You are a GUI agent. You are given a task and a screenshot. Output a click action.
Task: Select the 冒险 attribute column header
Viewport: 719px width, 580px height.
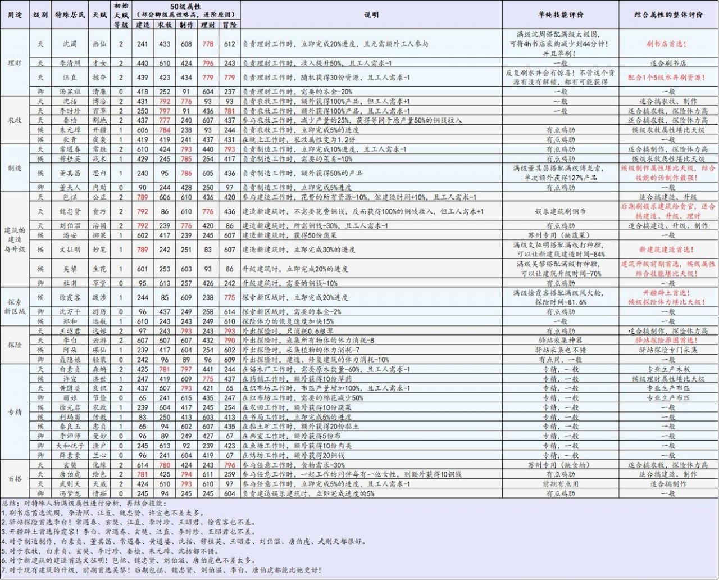click(x=229, y=25)
